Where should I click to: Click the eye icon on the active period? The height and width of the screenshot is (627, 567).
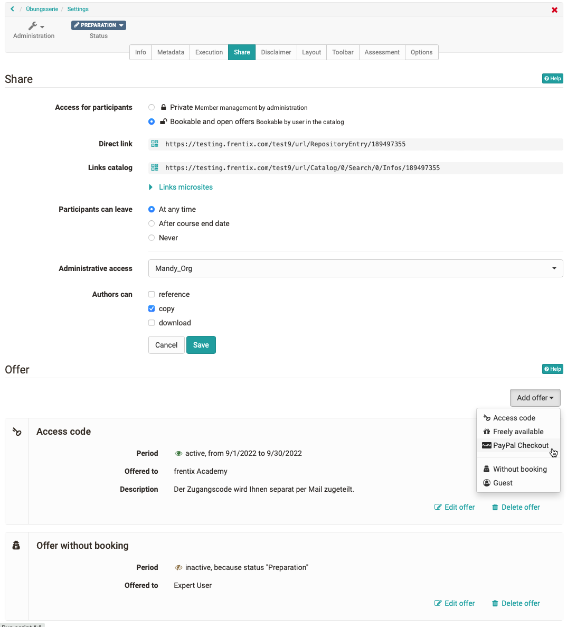pyautogui.click(x=178, y=453)
